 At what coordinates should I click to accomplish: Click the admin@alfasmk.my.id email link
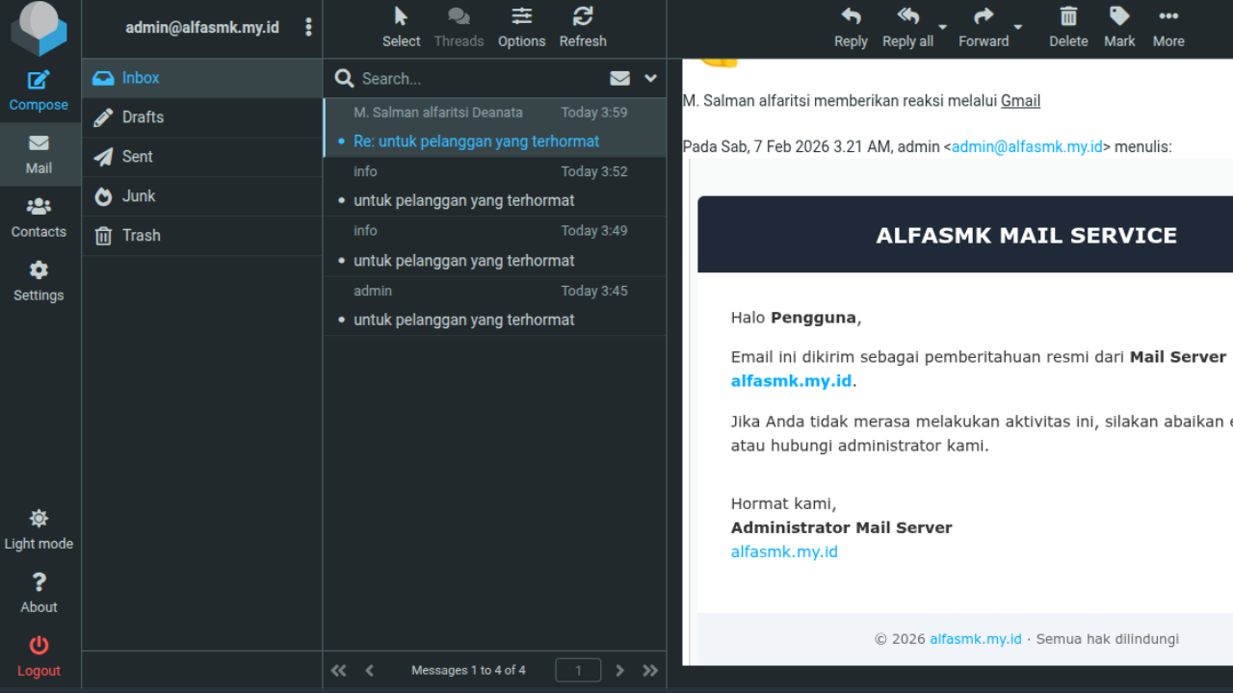[1027, 147]
